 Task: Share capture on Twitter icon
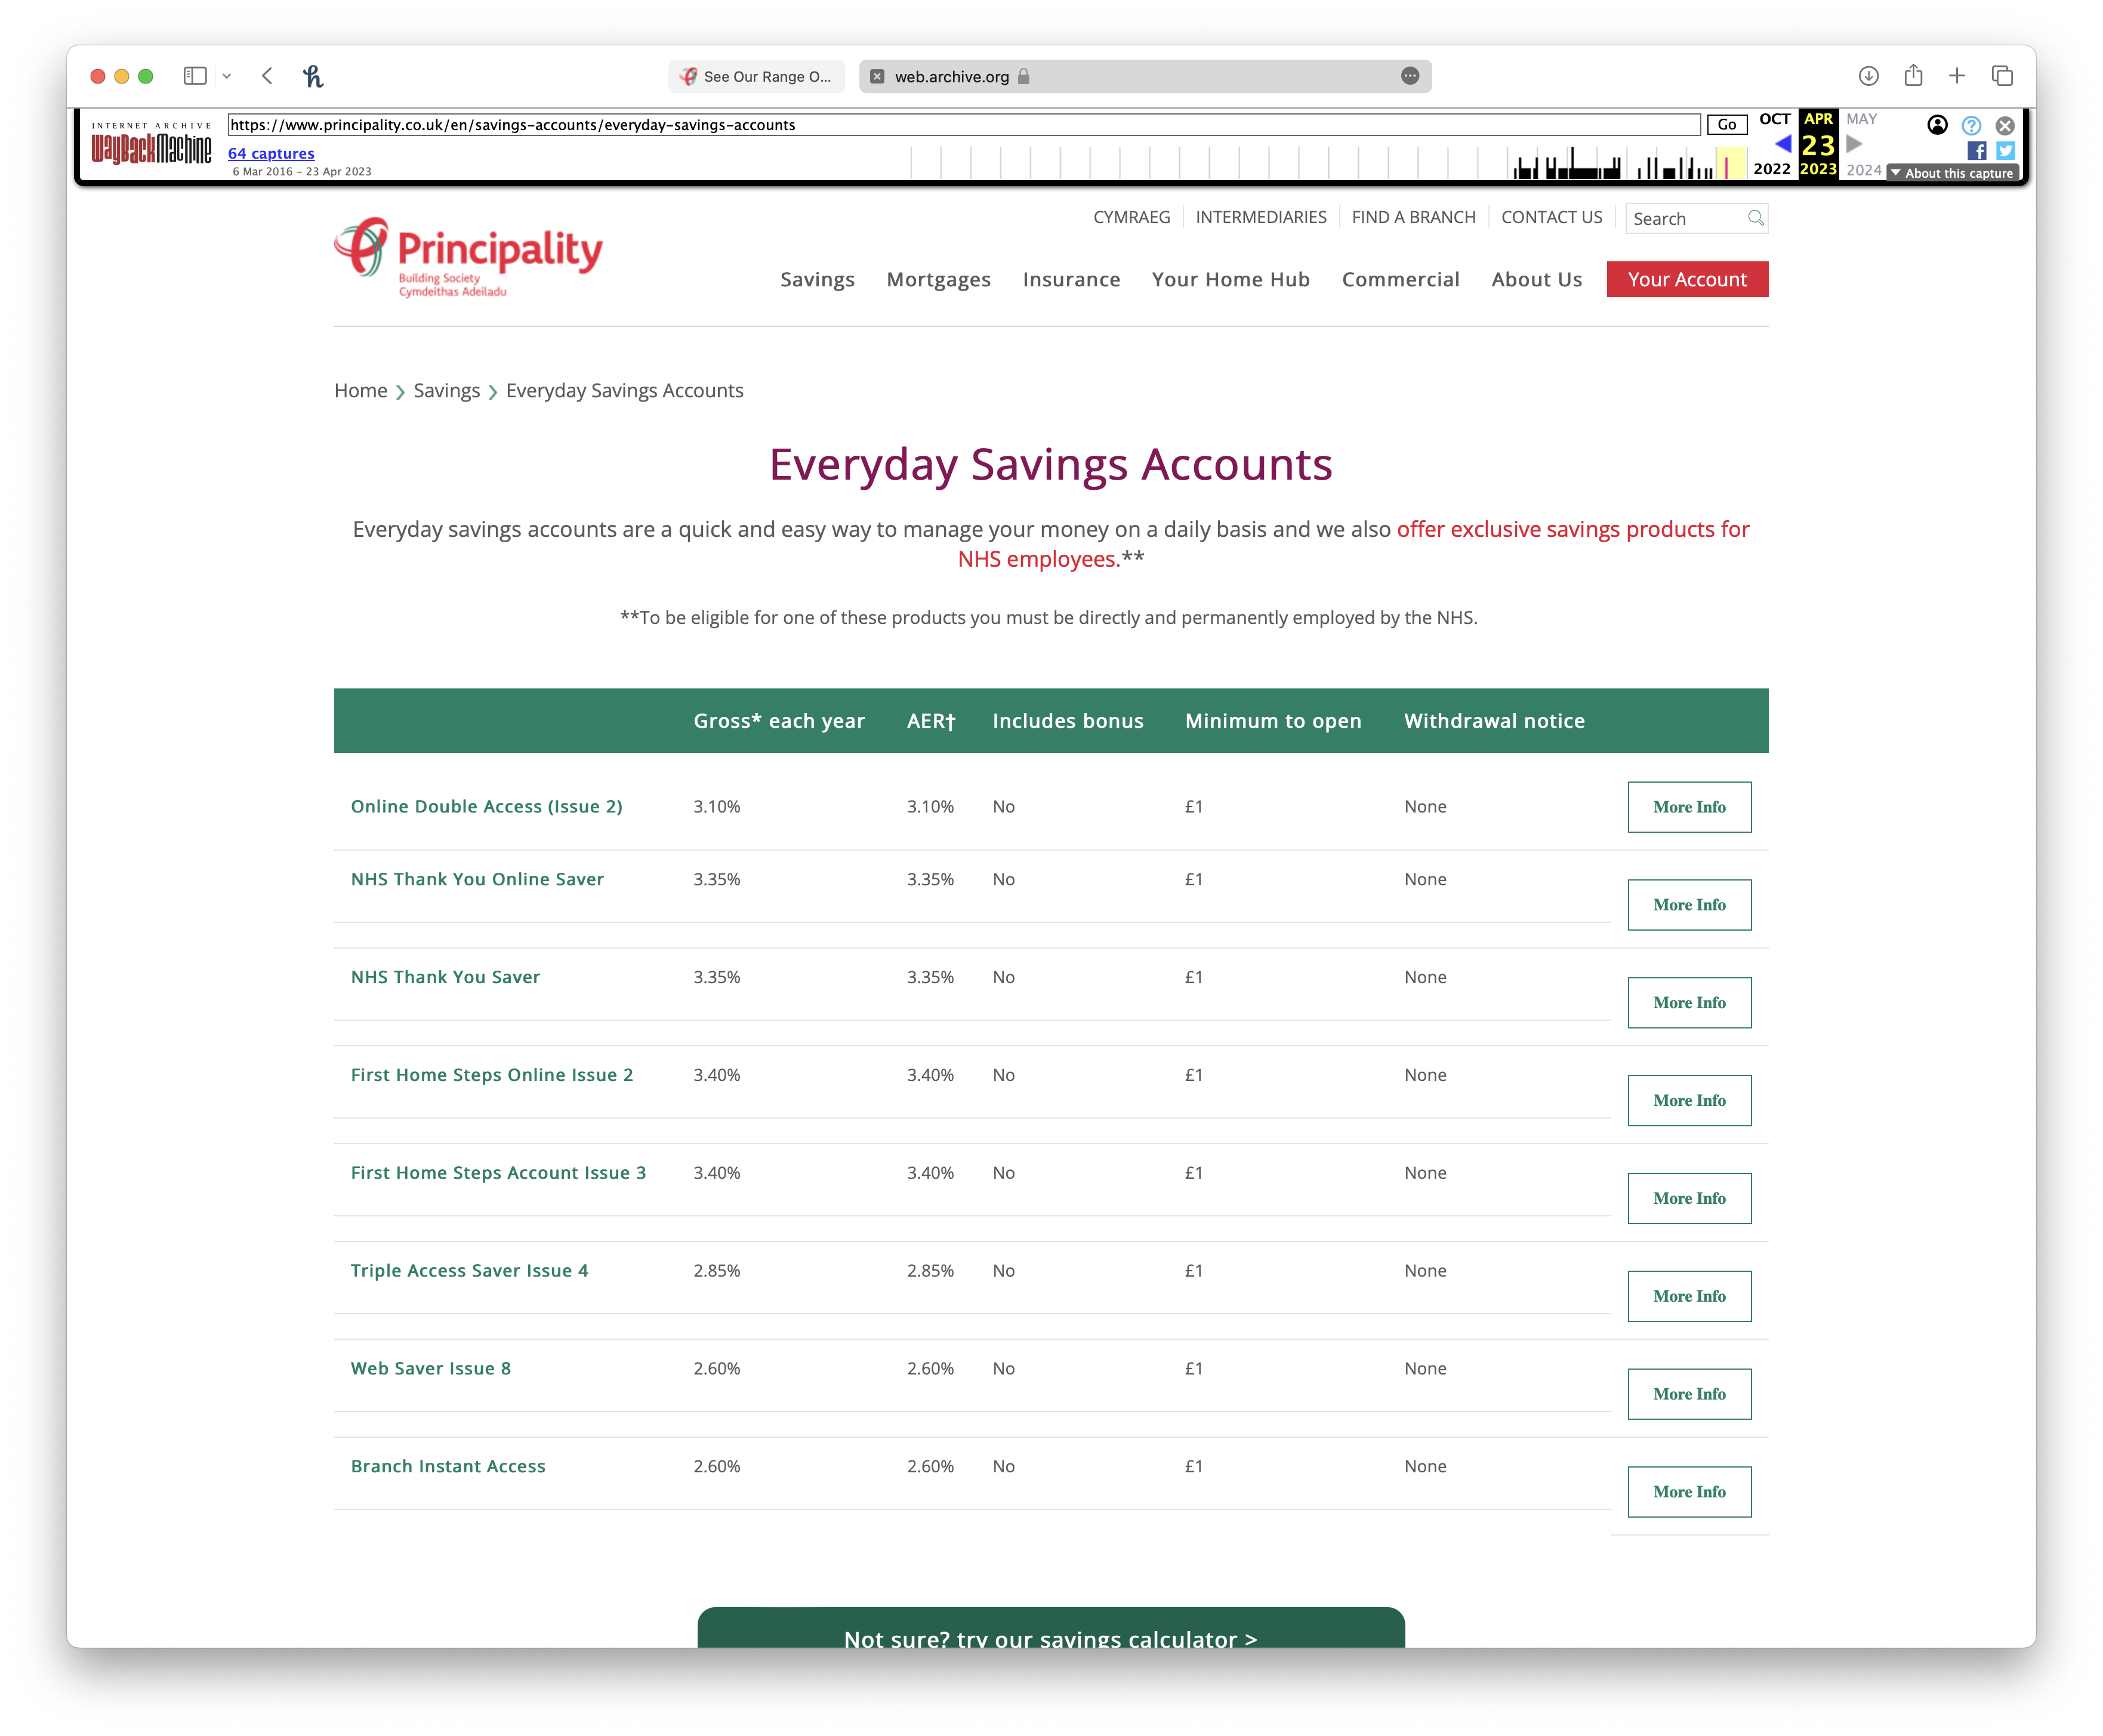(2005, 151)
